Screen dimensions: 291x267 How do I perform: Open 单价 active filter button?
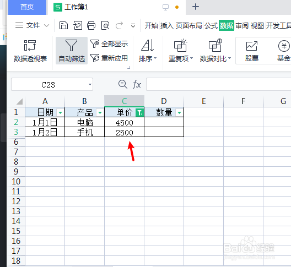(139, 112)
